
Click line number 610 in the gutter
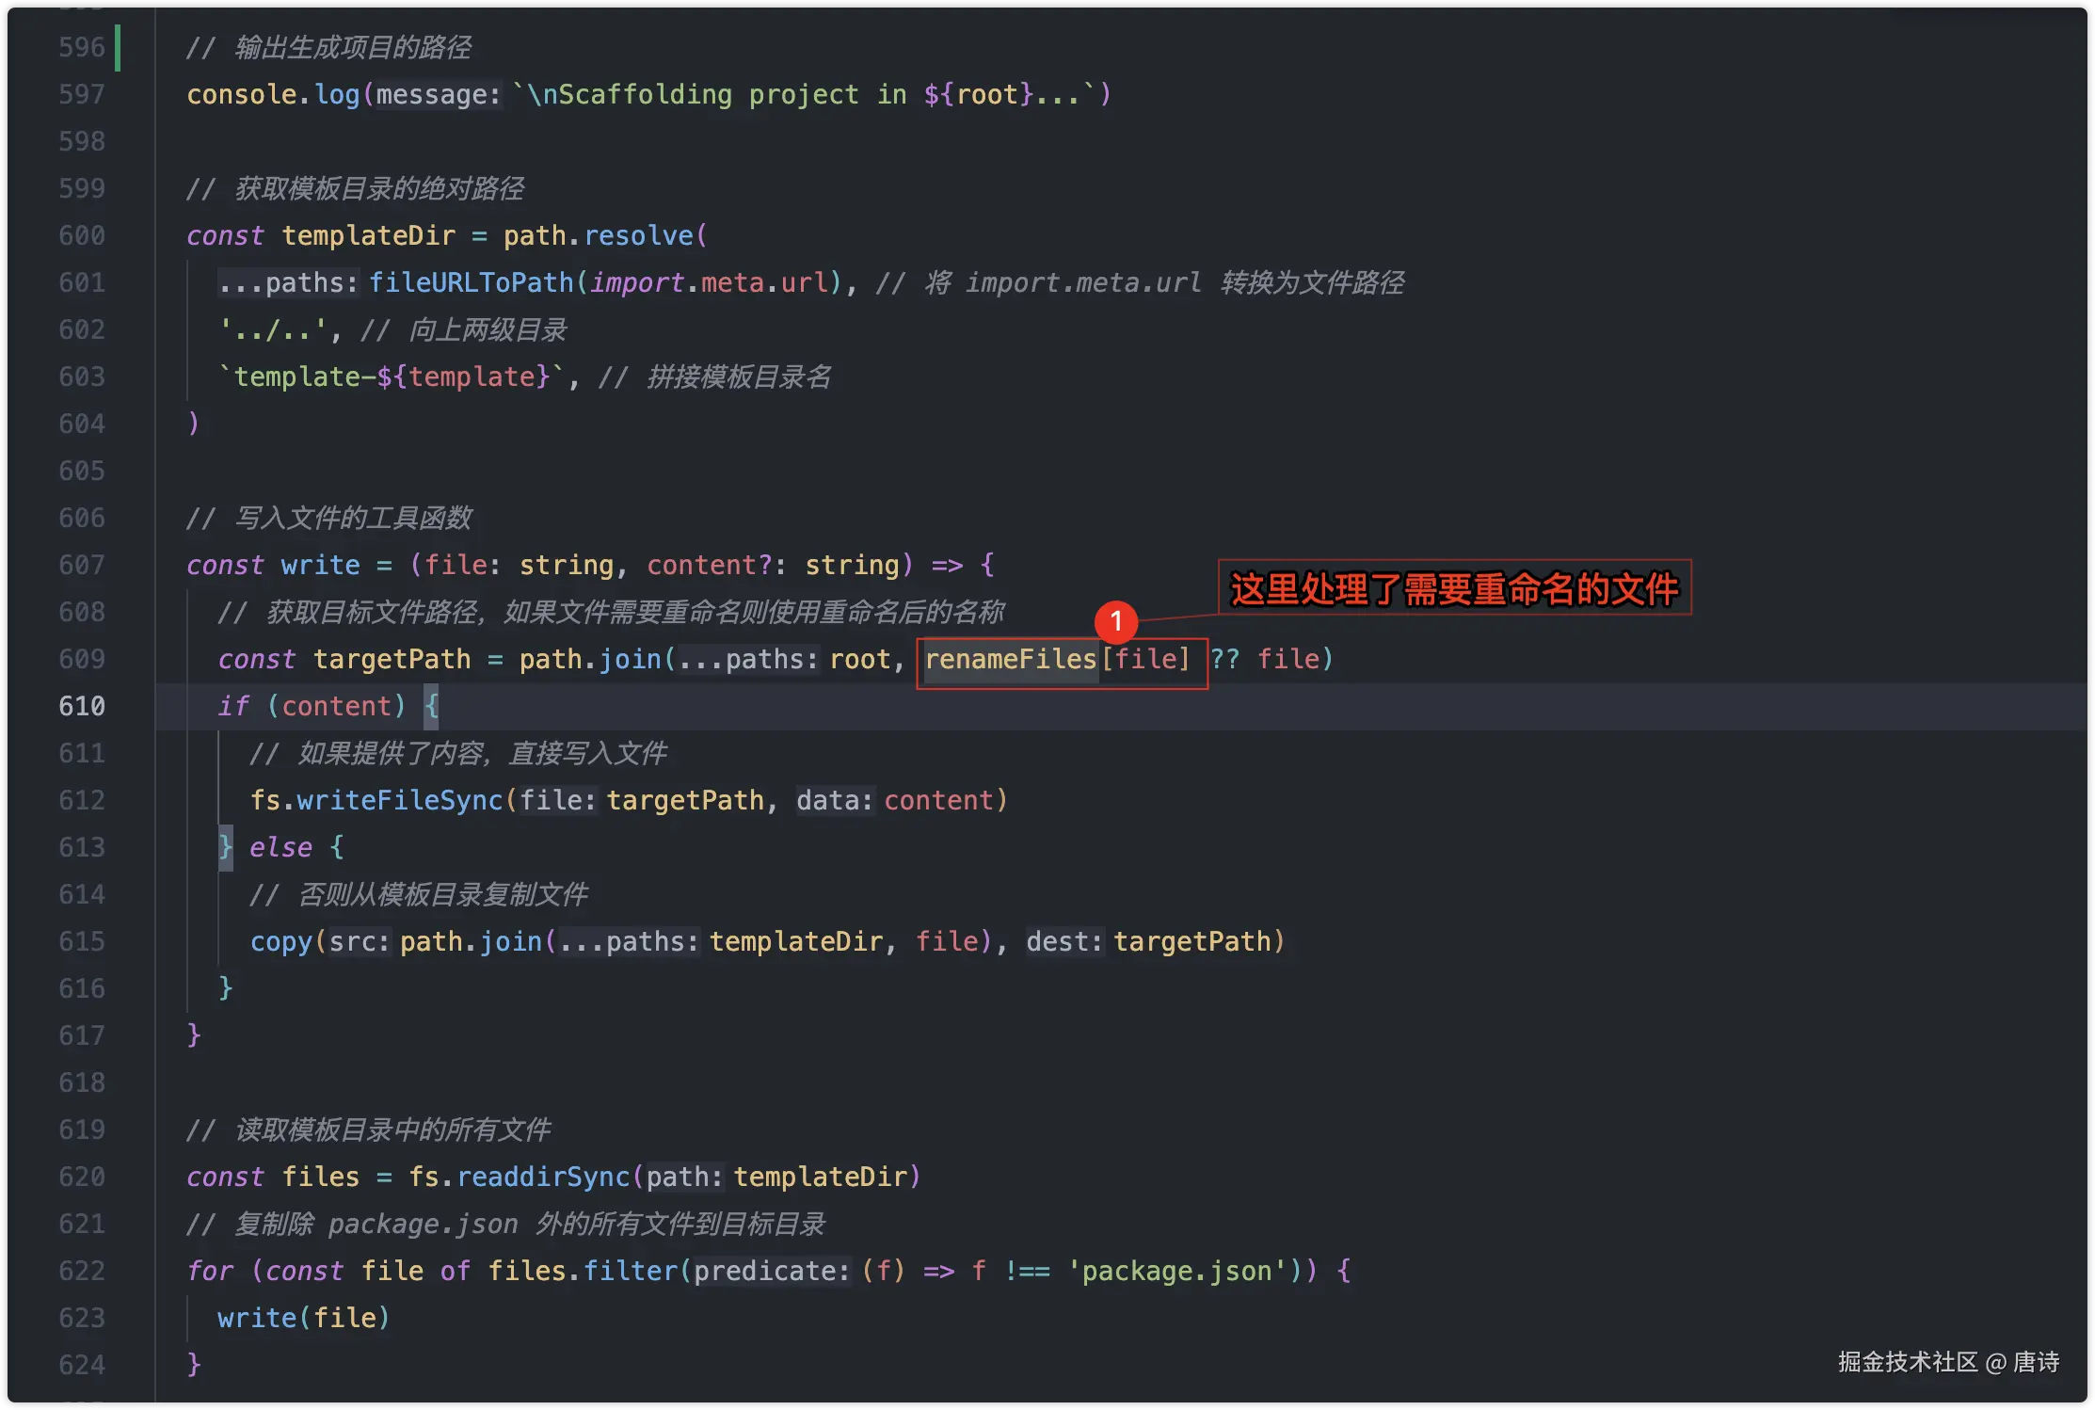[x=82, y=707]
